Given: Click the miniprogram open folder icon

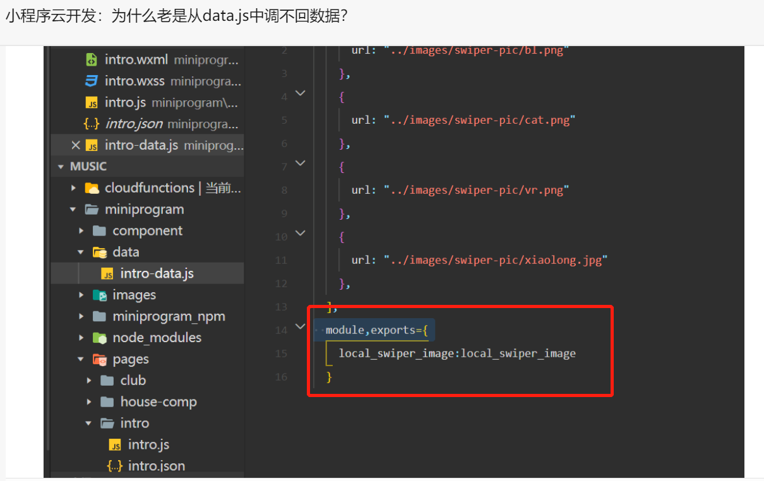Looking at the screenshot, I should (92, 210).
